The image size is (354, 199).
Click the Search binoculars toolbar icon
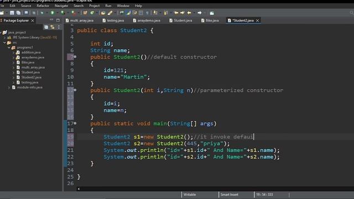122,13
